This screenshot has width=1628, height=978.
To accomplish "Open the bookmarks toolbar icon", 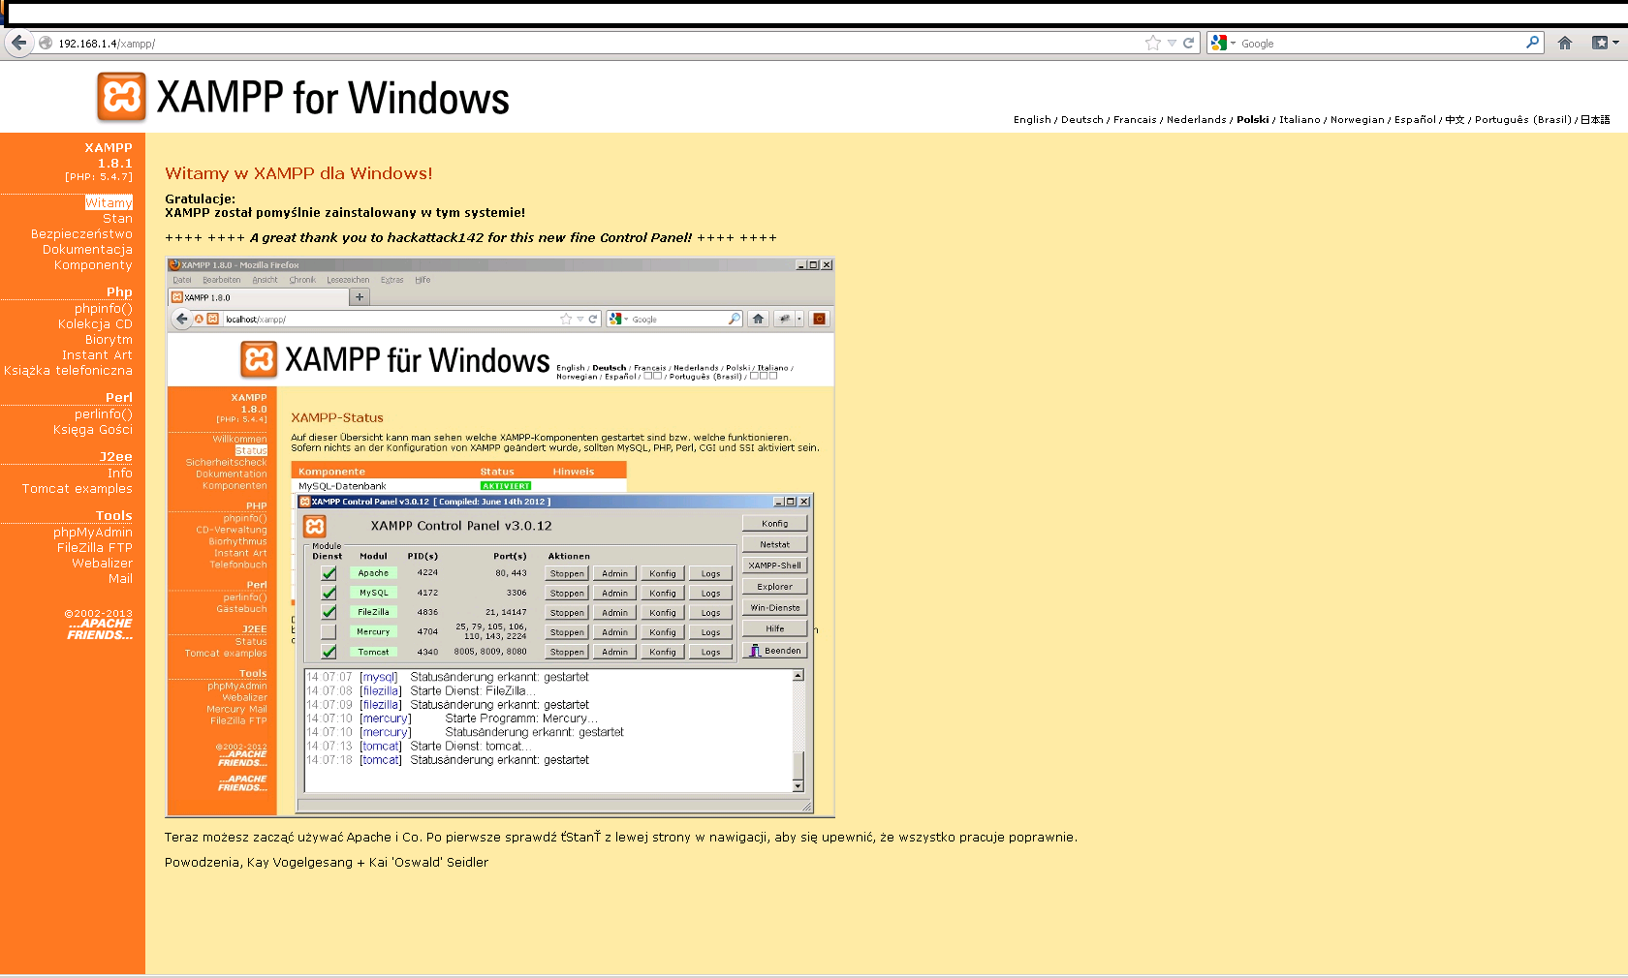I will pos(1599,43).
